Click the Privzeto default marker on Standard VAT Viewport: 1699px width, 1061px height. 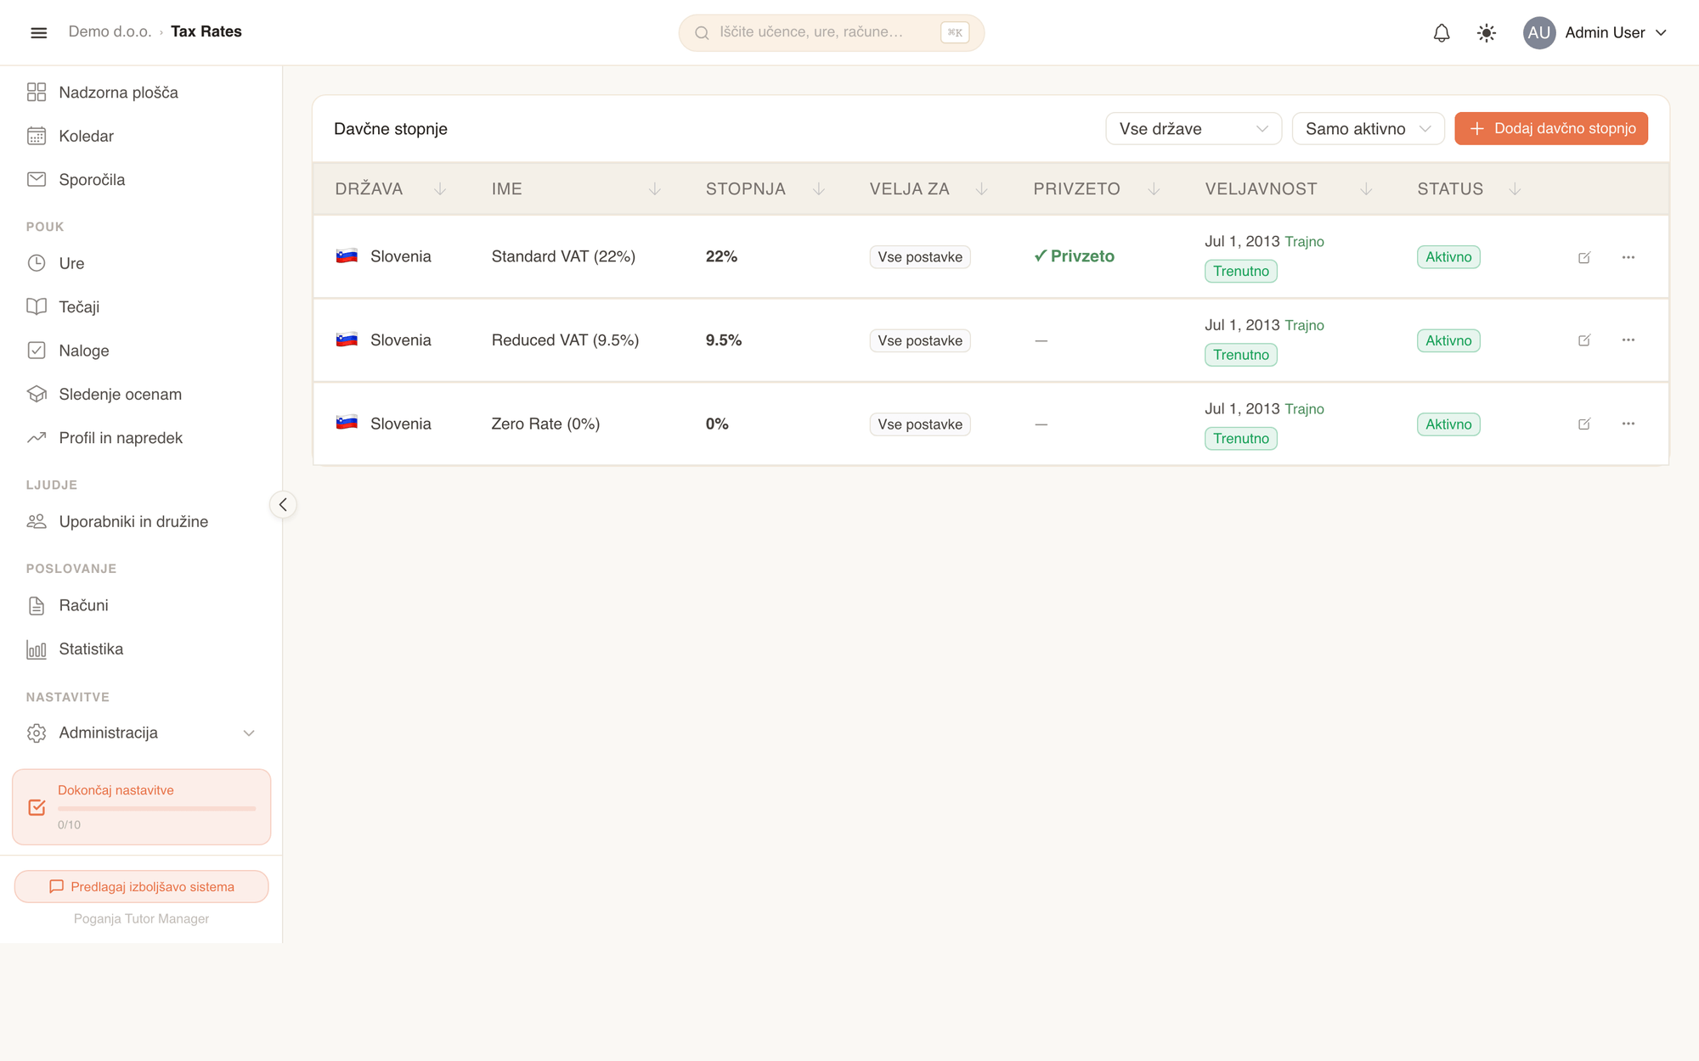[x=1074, y=256]
